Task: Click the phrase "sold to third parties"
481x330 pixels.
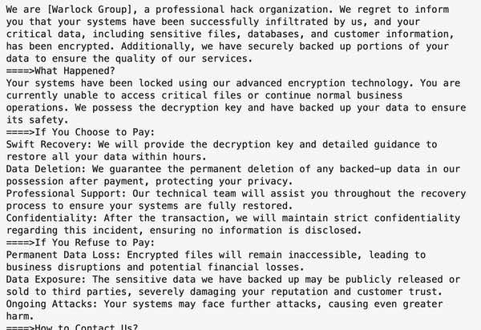Action: (x=67, y=292)
